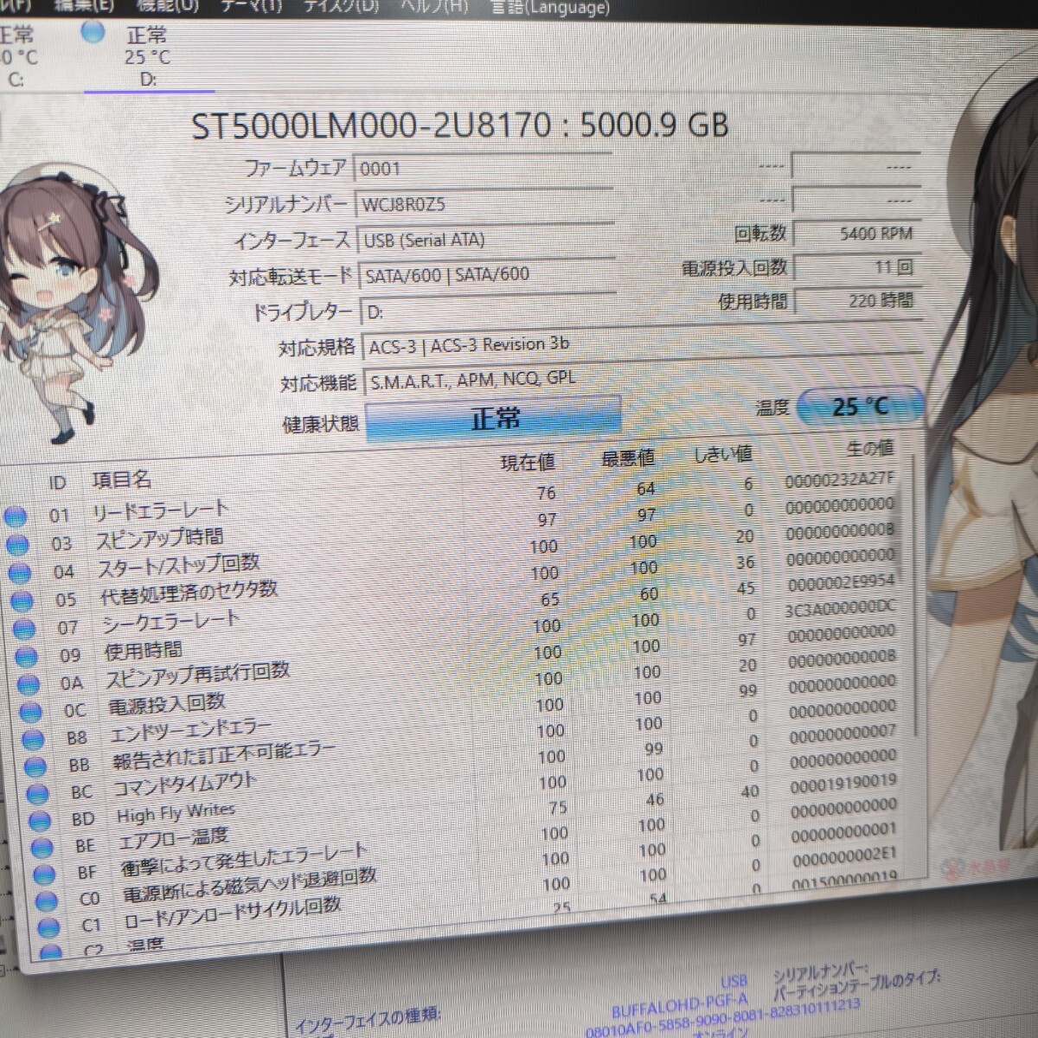Click the status circle for ID 09 使用時間
This screenshot has width=1038, height=1038.
point(26,657)
